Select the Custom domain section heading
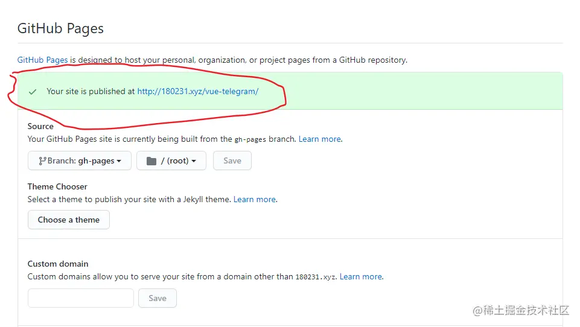The width and height of the screenshot is (580, 327). coord(58,264)
